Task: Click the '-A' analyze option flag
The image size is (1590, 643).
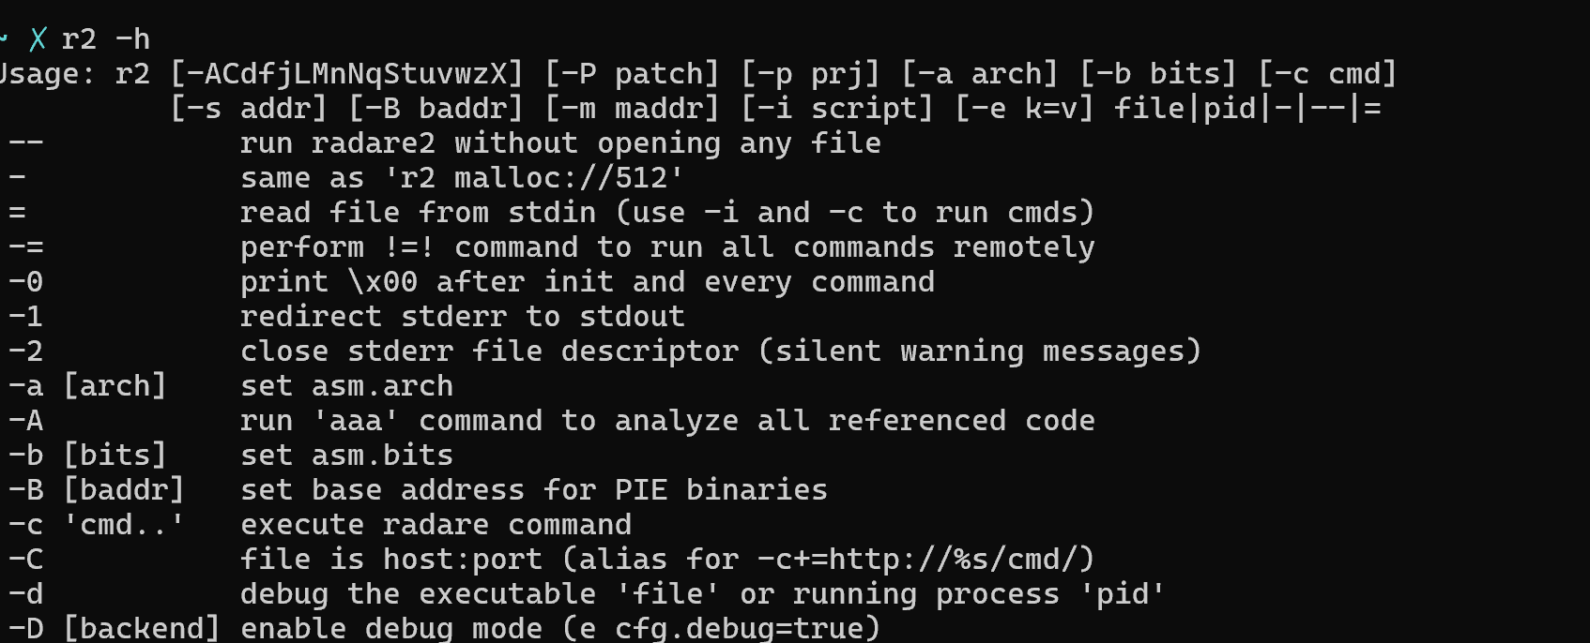Action: click(x=26, y=421)
